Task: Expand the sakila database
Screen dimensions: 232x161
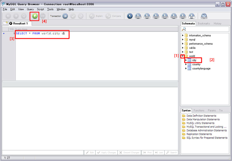Action: 183,48
